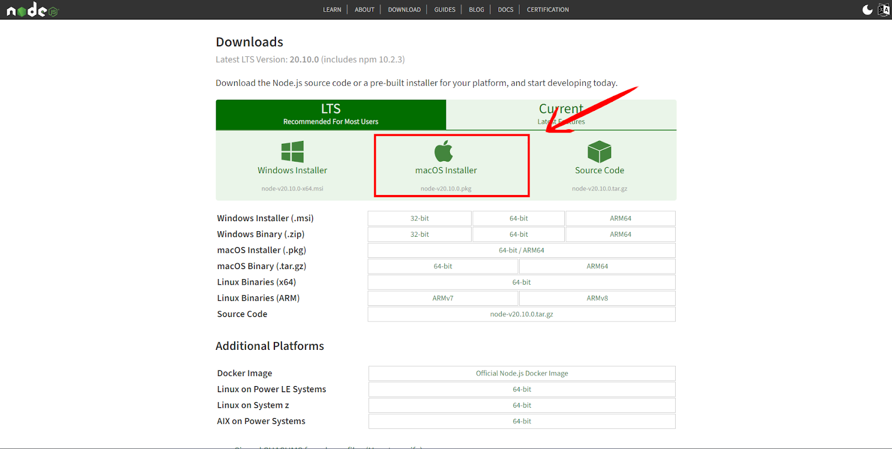Viewport: 892px width, 449px height.
Task: Click the Windows Installer link text
Action: click(x=292, y=170)
